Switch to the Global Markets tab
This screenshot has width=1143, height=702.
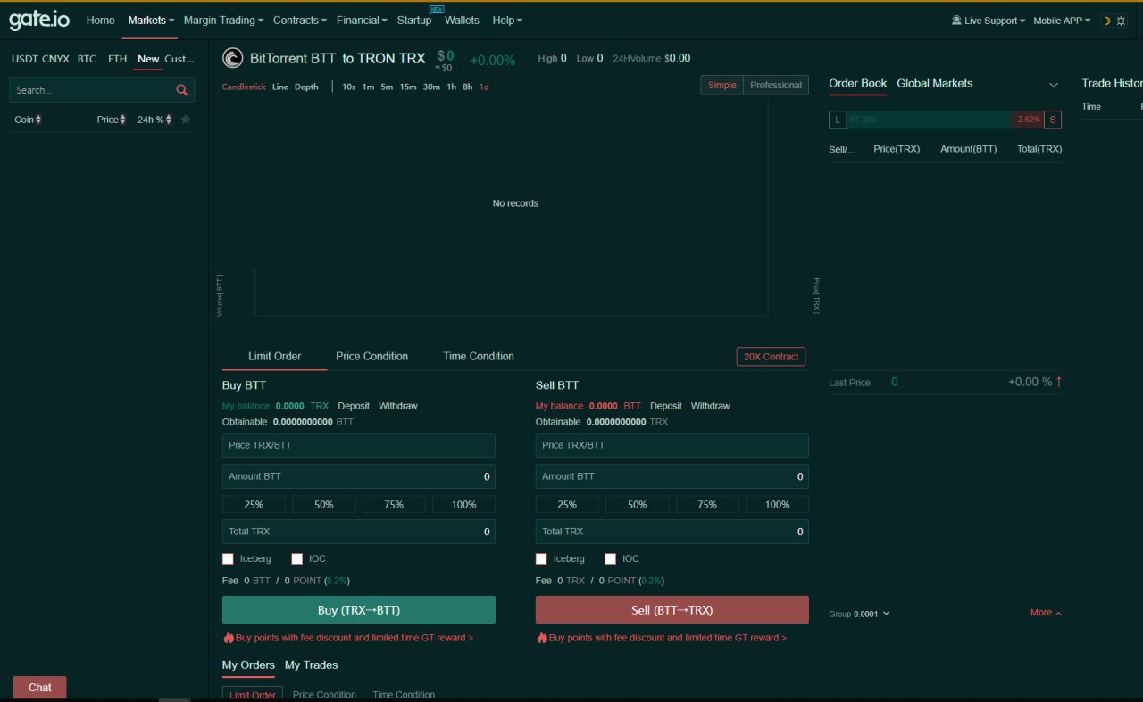coord(935,83)
